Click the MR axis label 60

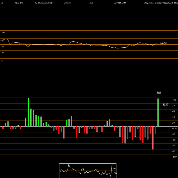[174, 111]
